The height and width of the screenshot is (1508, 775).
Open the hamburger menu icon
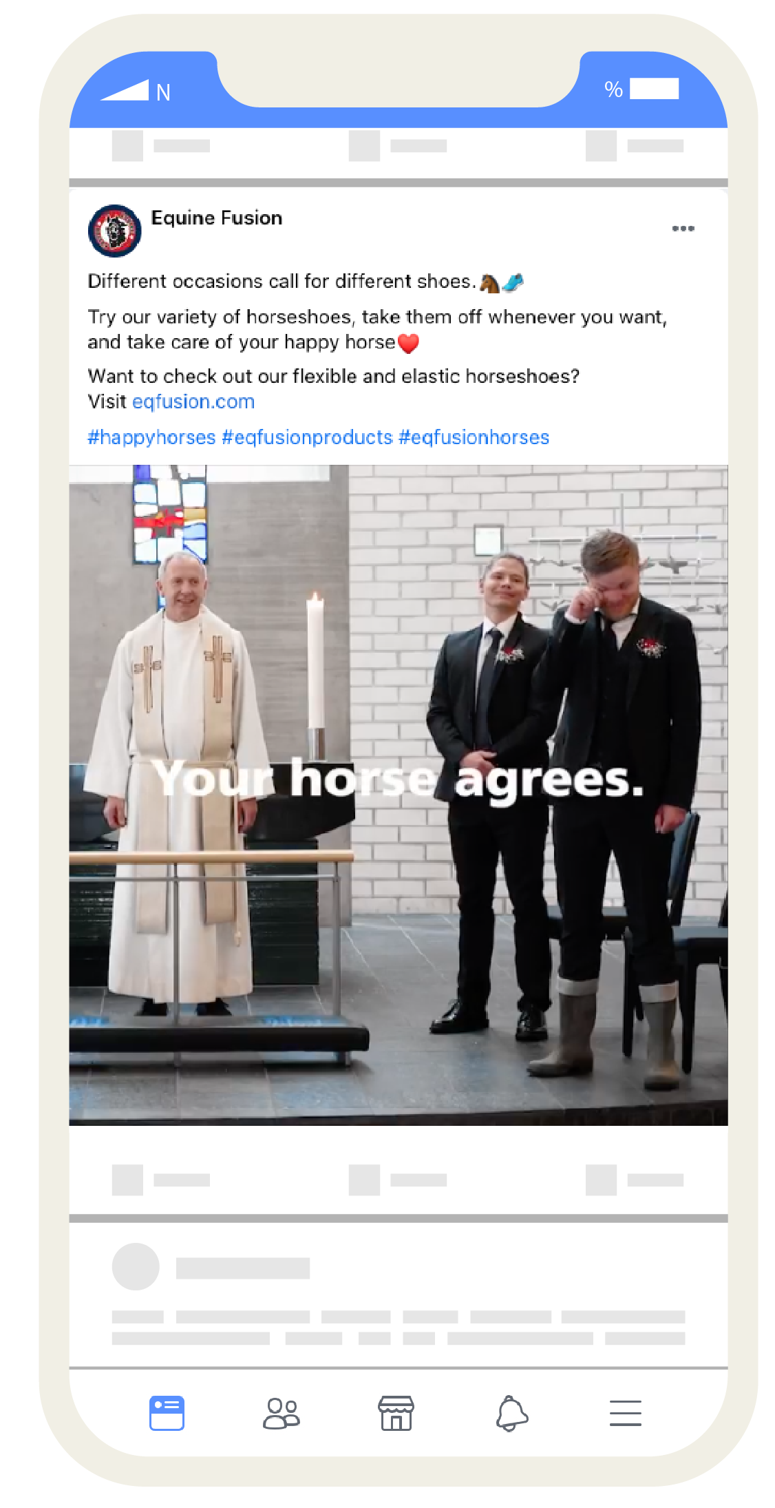coord(625,1413)
